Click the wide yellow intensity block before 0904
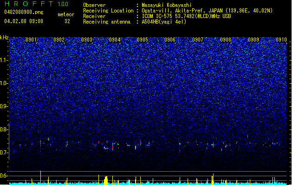Viewport: 292px width, 185px height. point(106,180)
